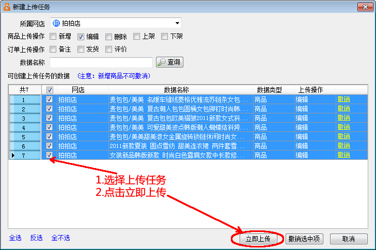Click 撤销 link in row 4
Image resolution: width=376 pixels, height=250 pixels.
343,127
